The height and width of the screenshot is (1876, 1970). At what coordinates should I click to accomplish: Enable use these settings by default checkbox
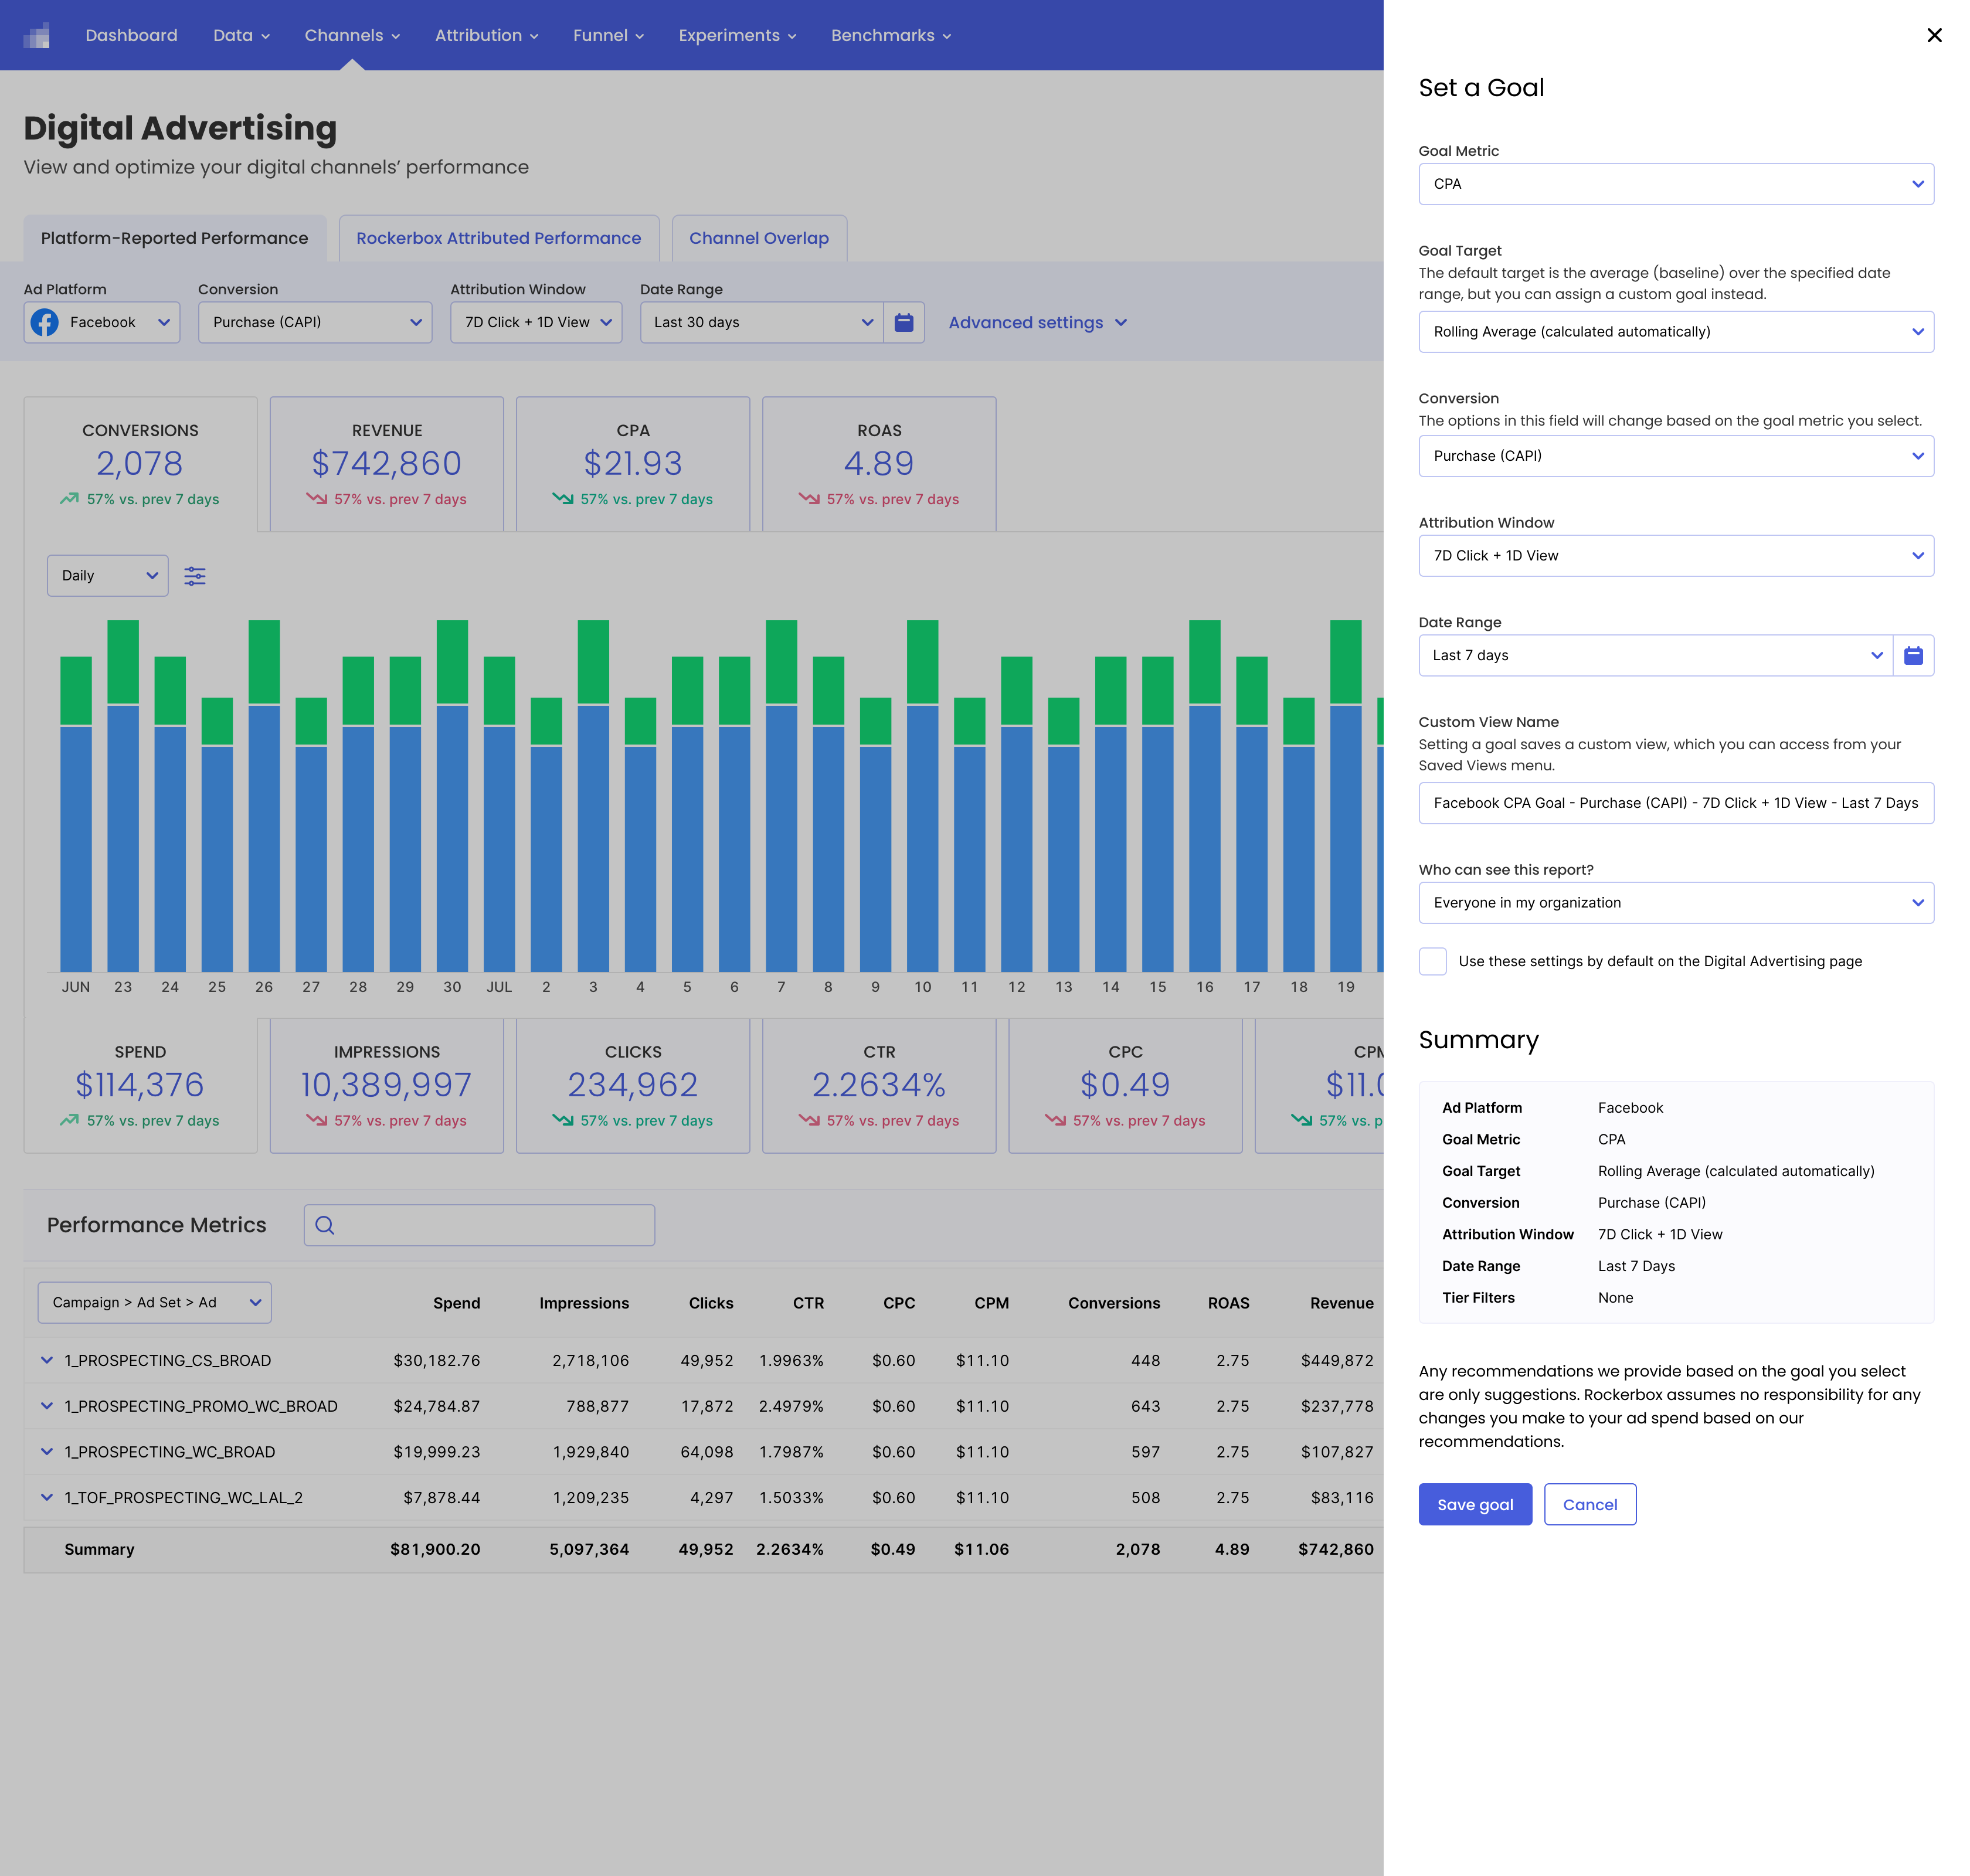click(1432, 961)
